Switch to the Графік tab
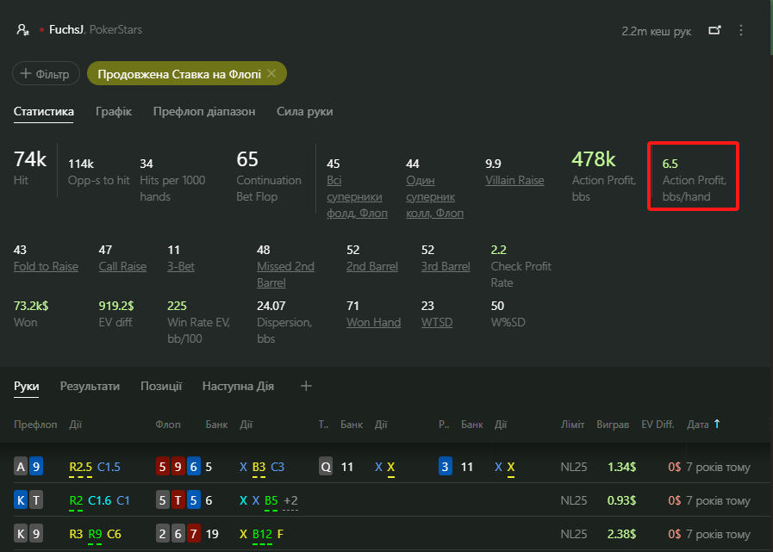This screenshot has height=552, width=773. 114,111
